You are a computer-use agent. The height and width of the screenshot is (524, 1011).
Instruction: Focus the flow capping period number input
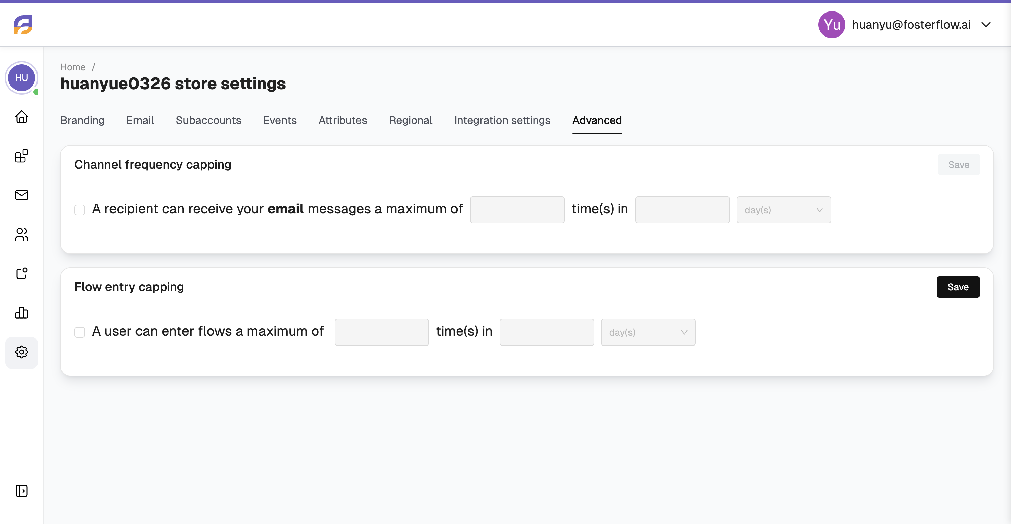click(x=547, y=332)
